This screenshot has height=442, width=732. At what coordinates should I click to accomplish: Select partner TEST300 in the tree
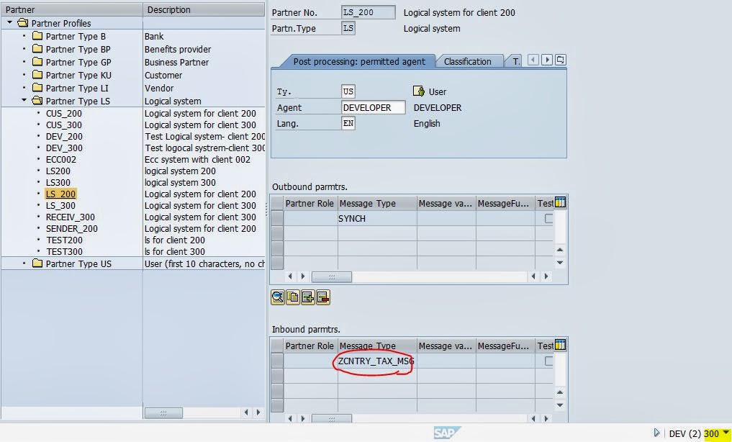pyautogui.click(x=65, y=251)
